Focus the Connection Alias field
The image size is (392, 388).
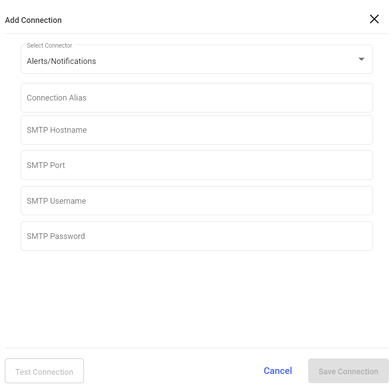click(196, 98)
